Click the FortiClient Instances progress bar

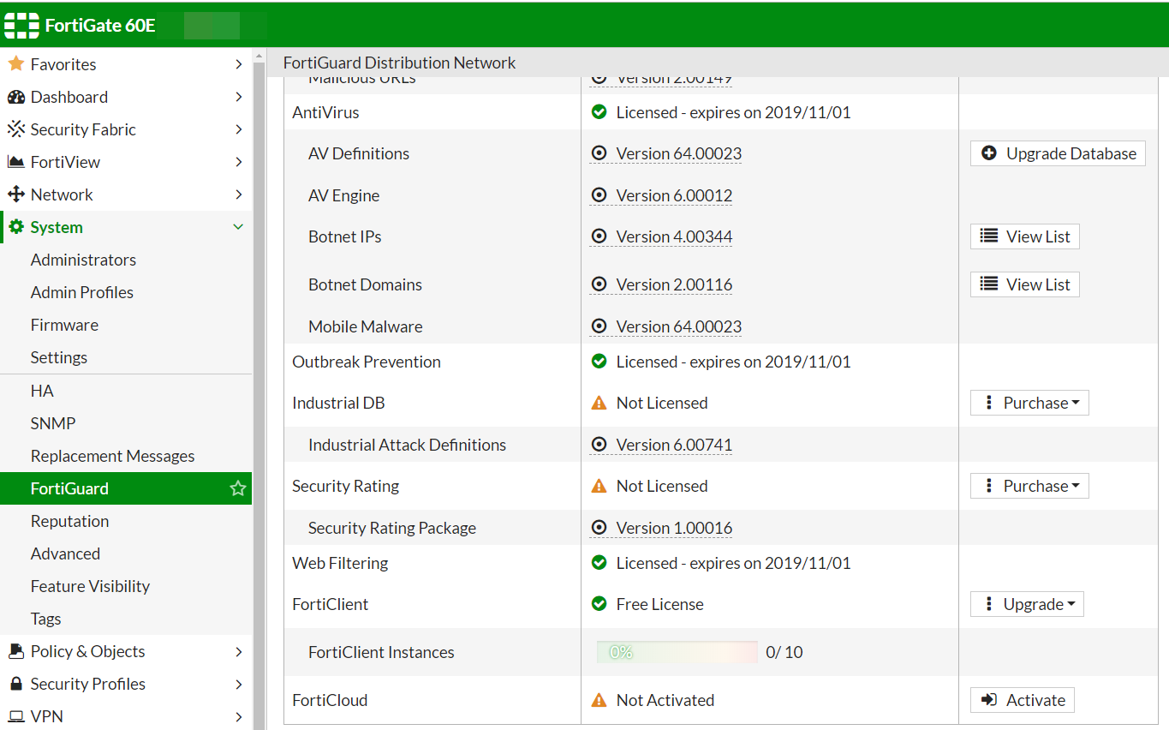677,652
